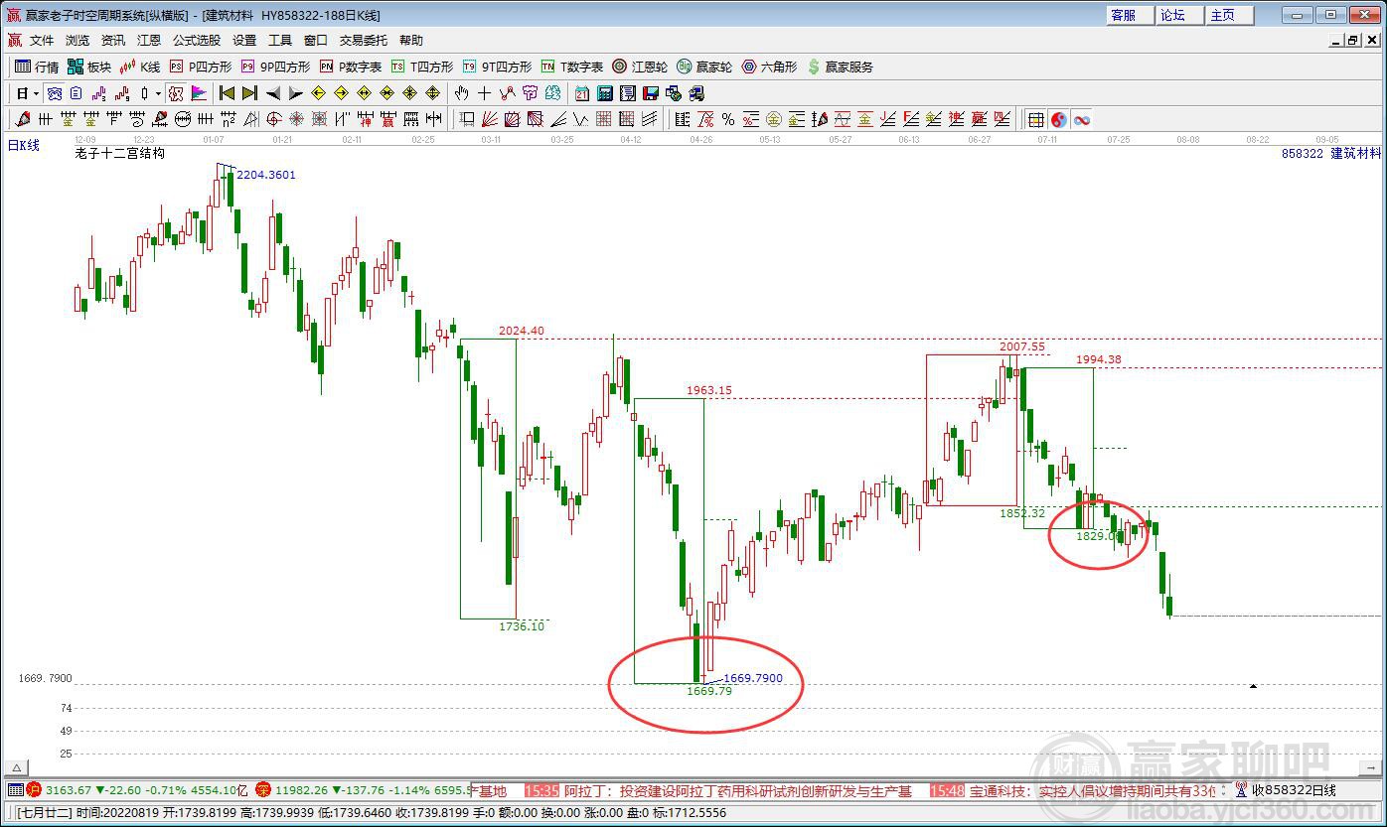Open the 板块 sector view
The width and height of the screenshot is (1387, 827).
click(x=89, y=67)
